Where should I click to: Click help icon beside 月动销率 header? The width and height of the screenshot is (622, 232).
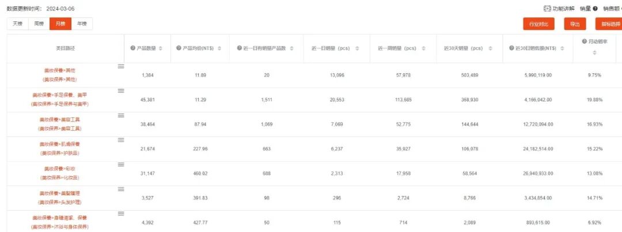[x=585, y=41]
